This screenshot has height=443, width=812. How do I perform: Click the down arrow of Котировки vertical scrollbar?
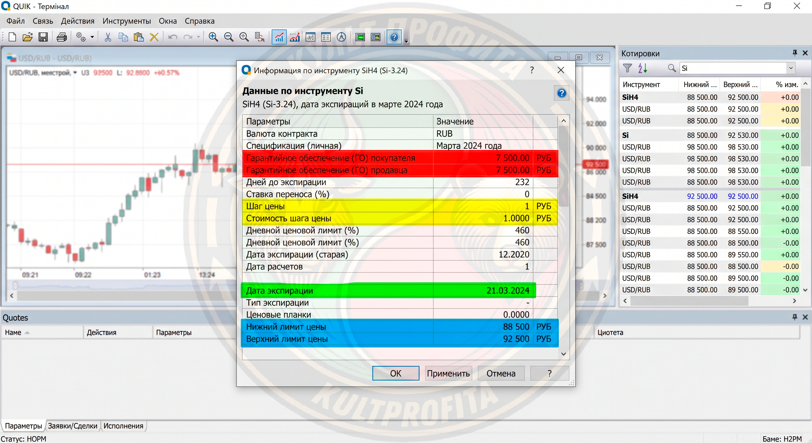805,290
